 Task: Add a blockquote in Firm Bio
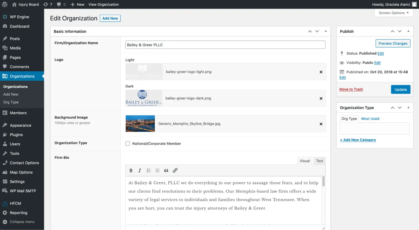point(166,171)
